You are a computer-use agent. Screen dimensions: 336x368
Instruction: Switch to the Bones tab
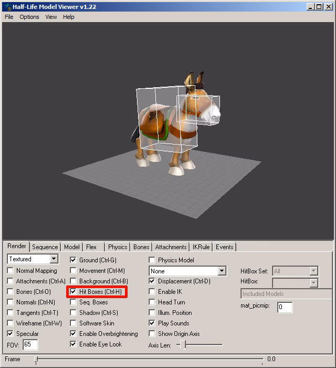click(x=141, y=247)
